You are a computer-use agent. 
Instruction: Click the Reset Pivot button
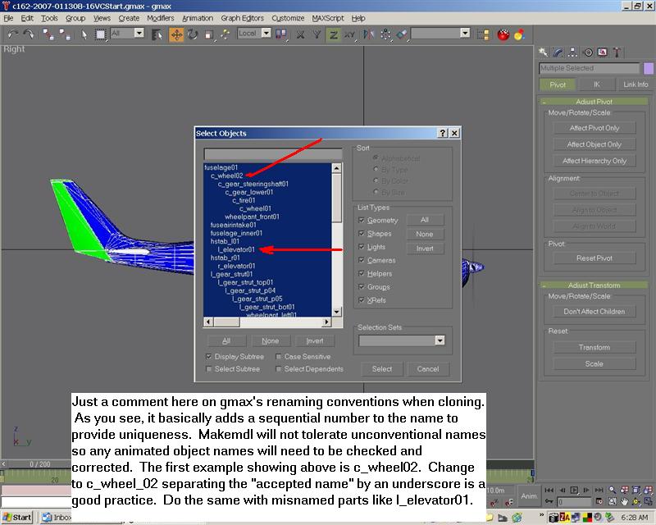(x=594, y=258)
